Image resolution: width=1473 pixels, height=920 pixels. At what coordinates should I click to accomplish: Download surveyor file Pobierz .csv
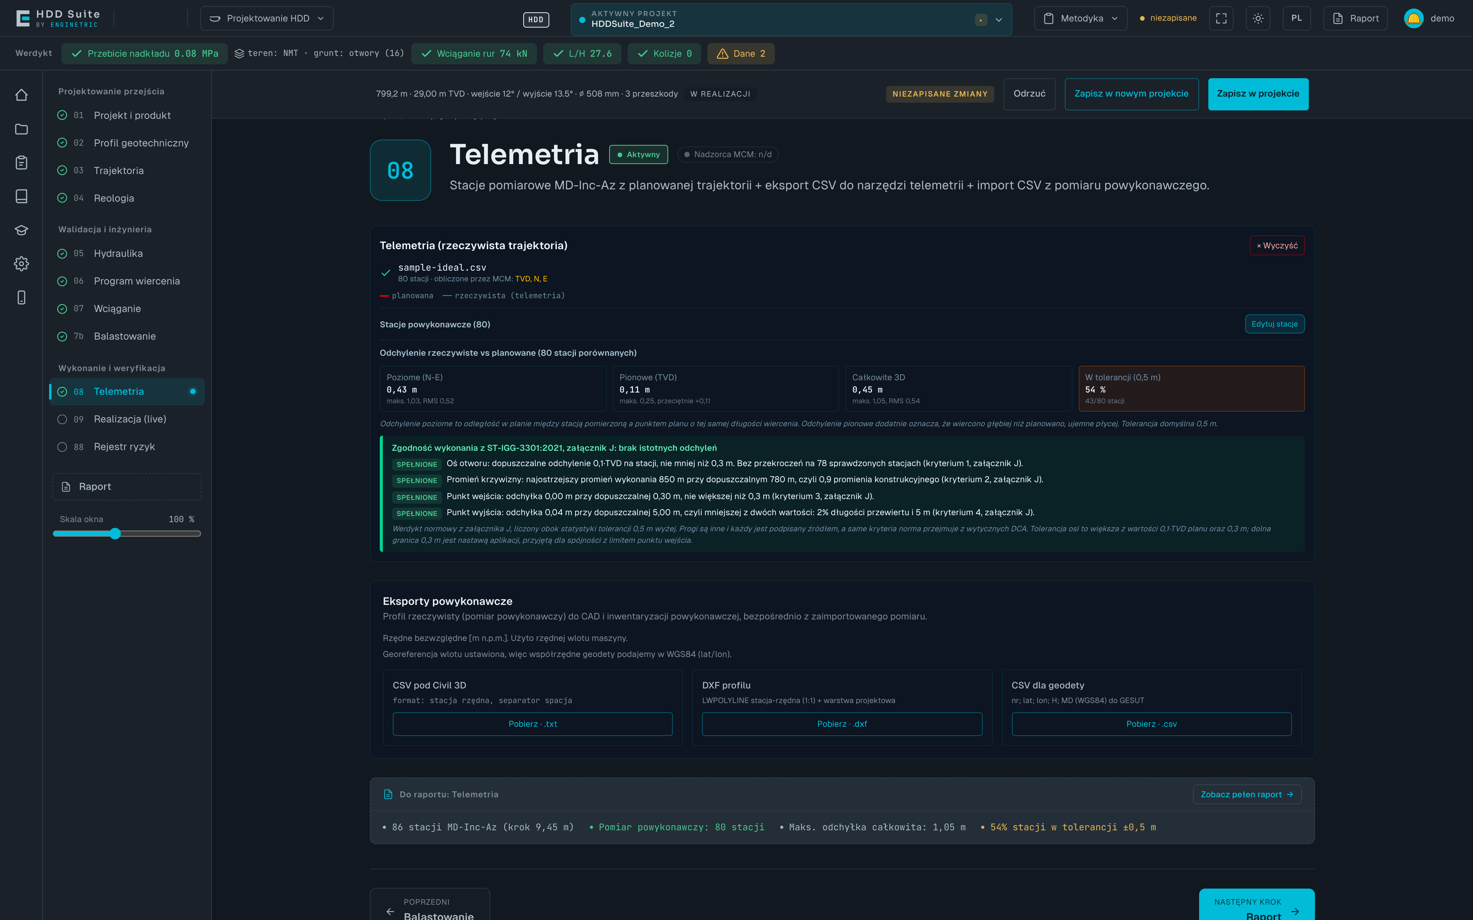tap(1152, 724)
